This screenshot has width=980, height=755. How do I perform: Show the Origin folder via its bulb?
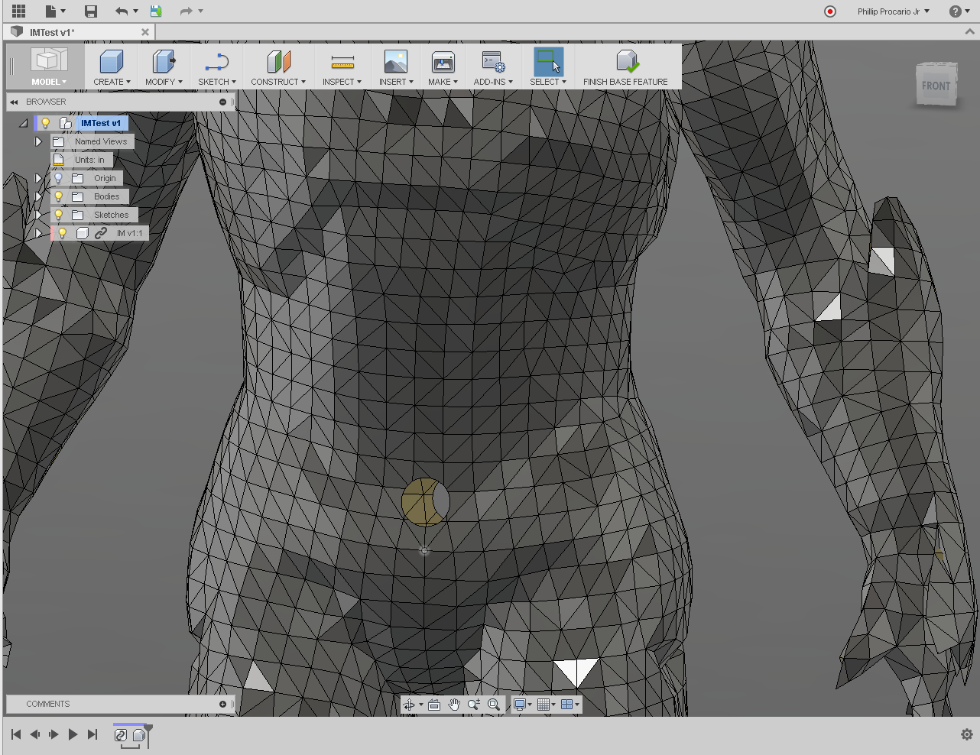coord(58,178)
